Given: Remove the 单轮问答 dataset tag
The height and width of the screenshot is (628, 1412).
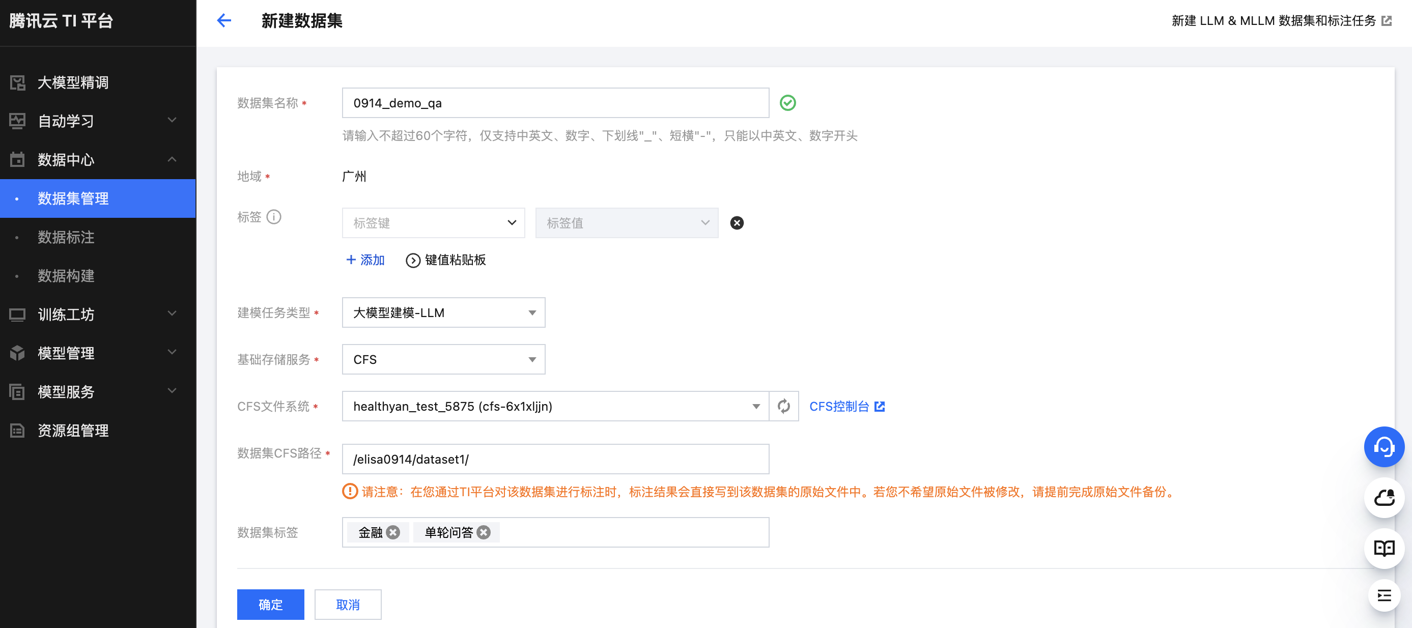Looking at the screenshot, I should pyautogui.click(x=484, y=533).
